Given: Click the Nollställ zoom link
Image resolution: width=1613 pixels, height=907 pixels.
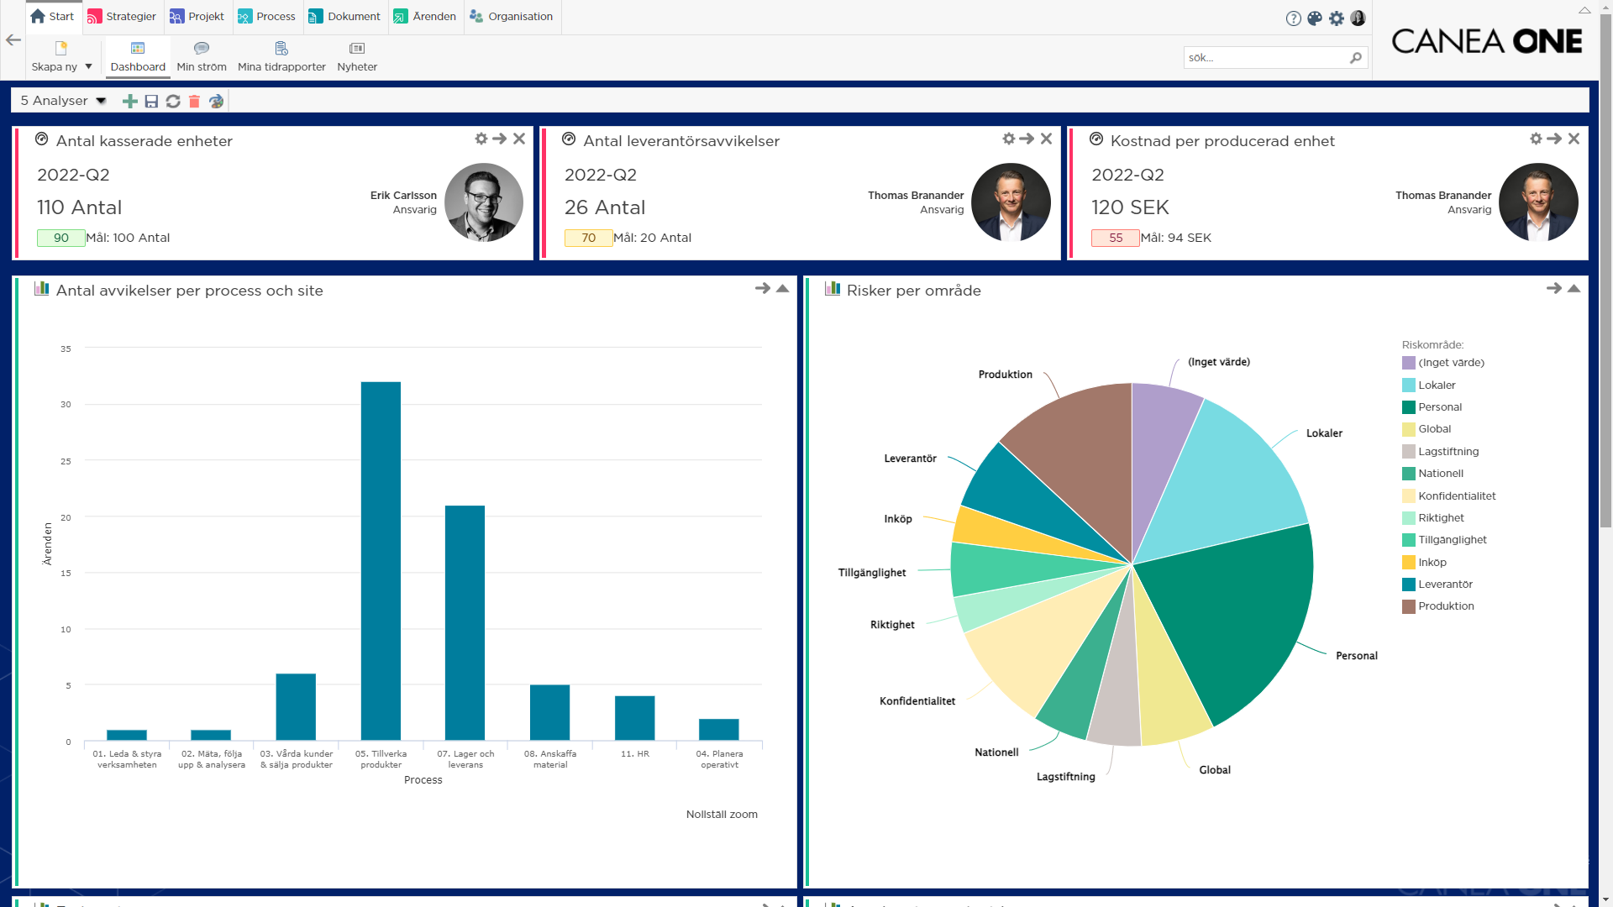Looking at the screenshot, I should coord(722,815).
